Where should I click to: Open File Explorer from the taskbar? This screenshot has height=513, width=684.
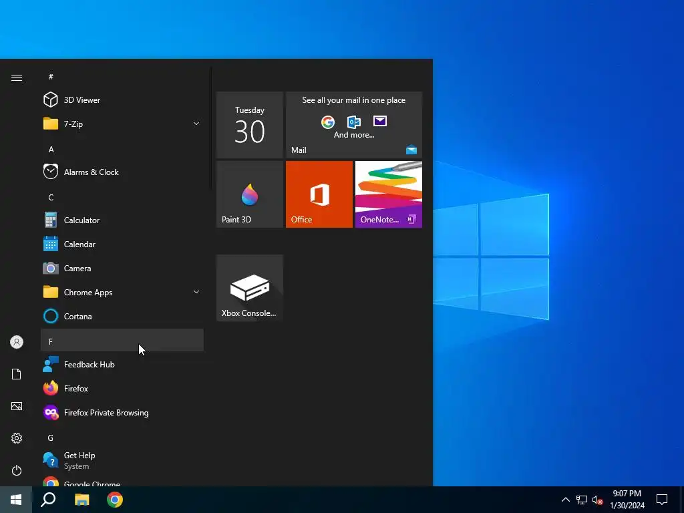81,500
